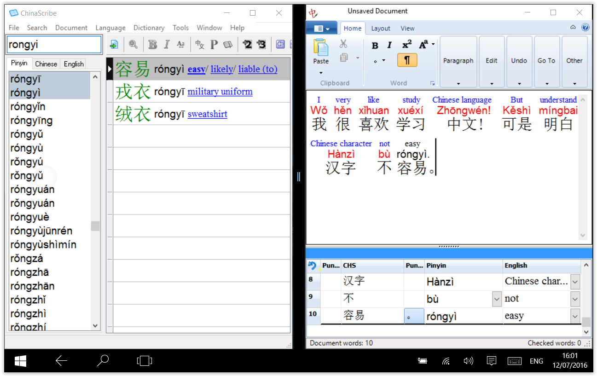Toggle the paragraph mark ¶ button
The width and height of the screenshot is (597, 376).
[407, 60]
